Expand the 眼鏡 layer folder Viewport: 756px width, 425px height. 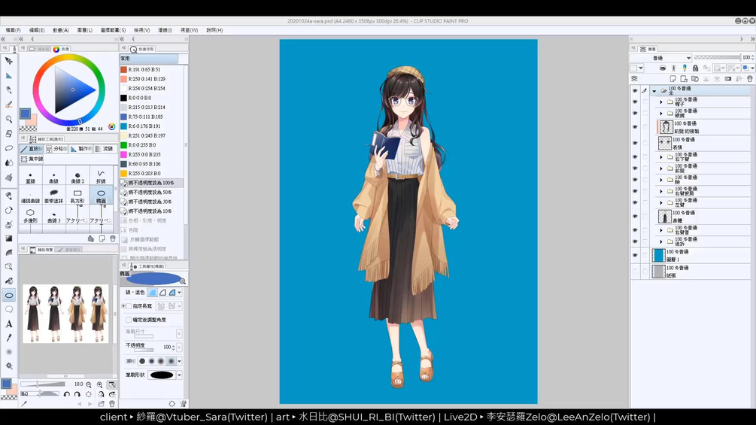tap(661, 114)
